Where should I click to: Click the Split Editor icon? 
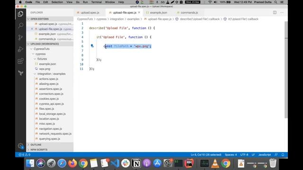coord(275,13)
